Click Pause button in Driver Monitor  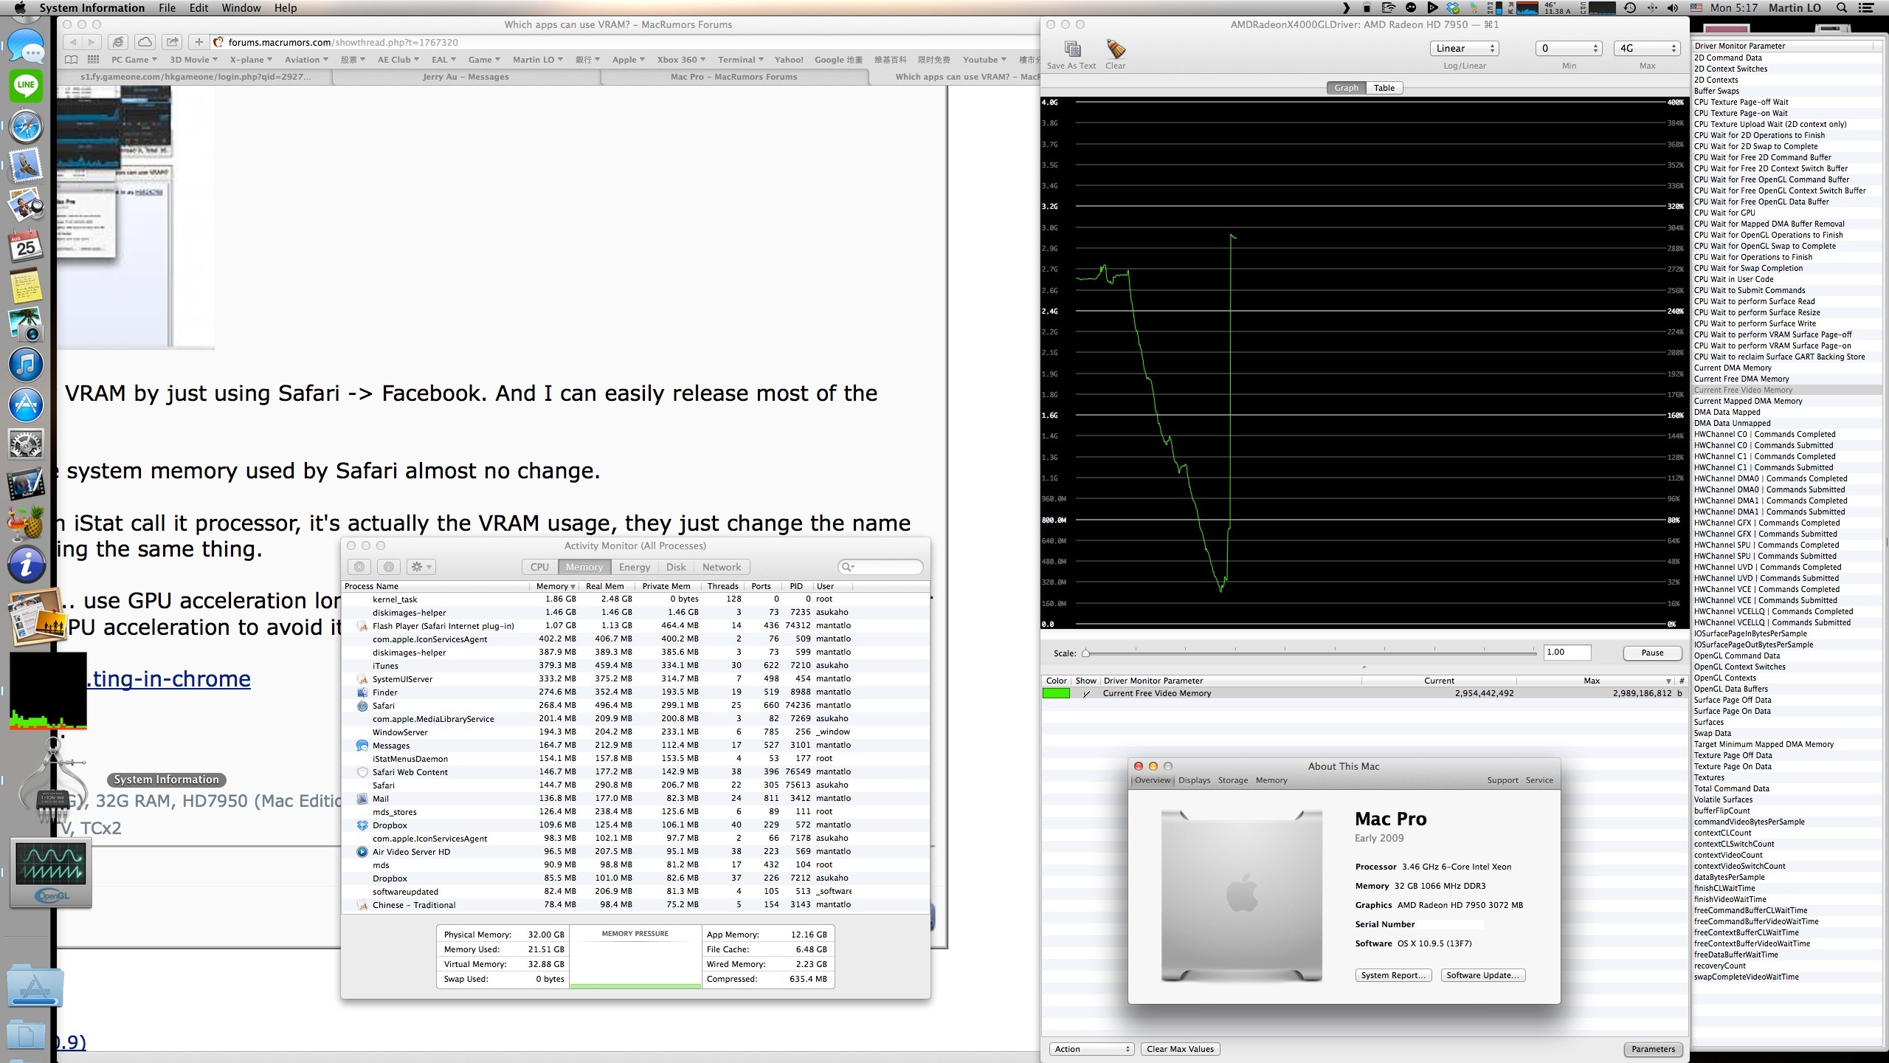coord(1652,653)
